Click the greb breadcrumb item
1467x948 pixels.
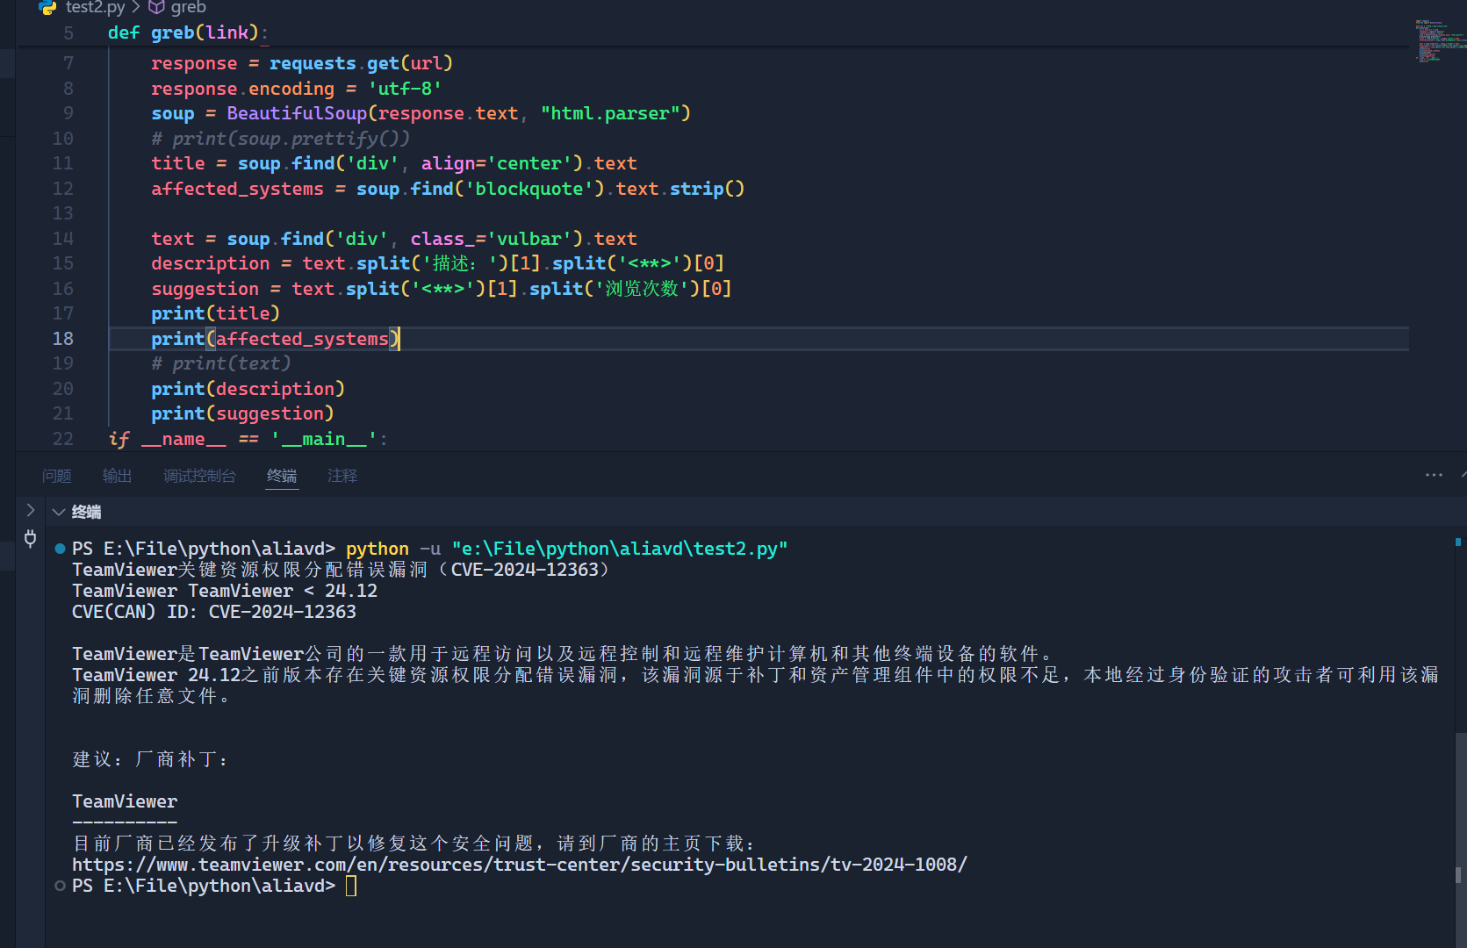[189, 7]
